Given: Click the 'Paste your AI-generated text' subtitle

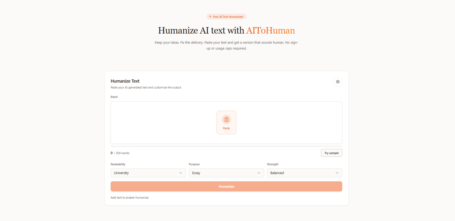Looking at the screenshot, I should (x=146, y=87).
